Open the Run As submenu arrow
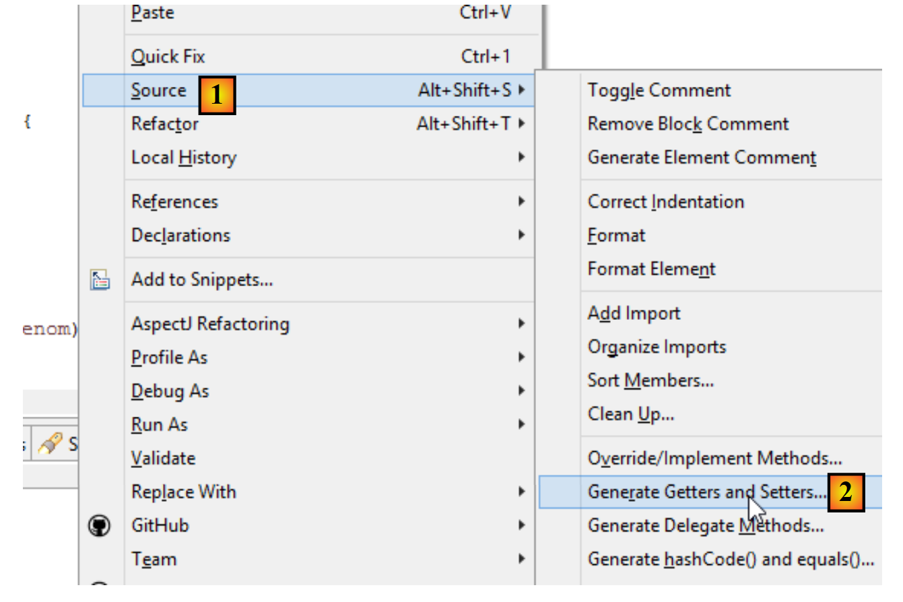This screenshot has width=903, height=602. pyautogui.click(x=522, y=424)
